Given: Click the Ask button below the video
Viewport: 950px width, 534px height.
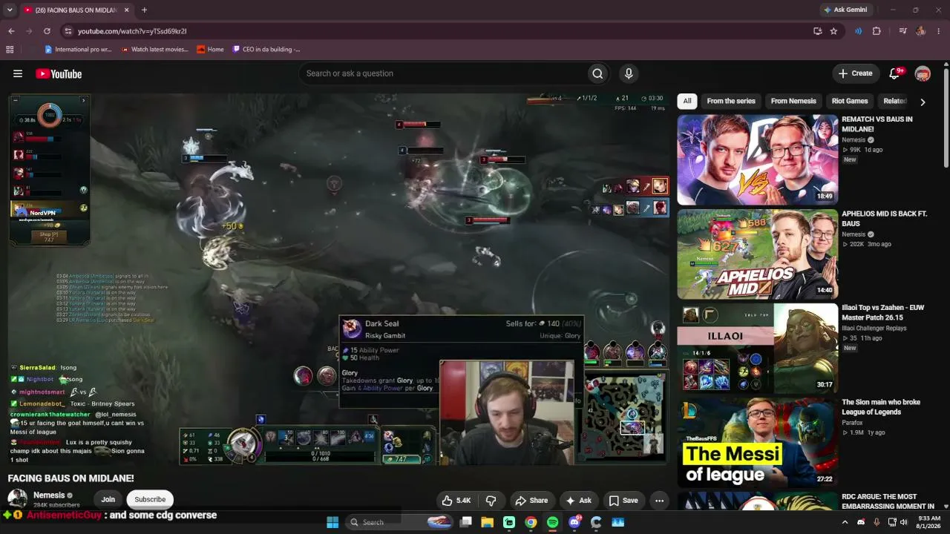Looking at the screenshot, I should coord(578,501).
